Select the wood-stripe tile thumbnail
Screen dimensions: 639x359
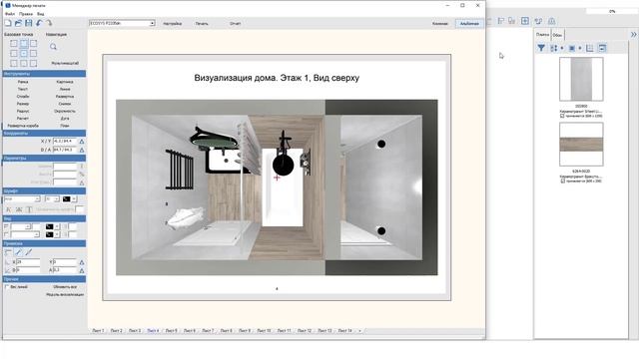[581, 145]
